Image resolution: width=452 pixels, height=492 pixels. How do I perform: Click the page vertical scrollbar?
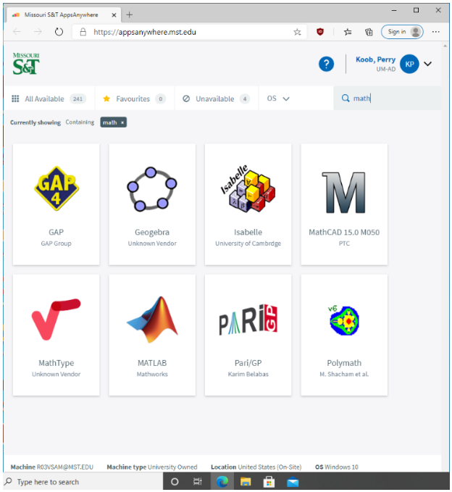tap(445, 257)
